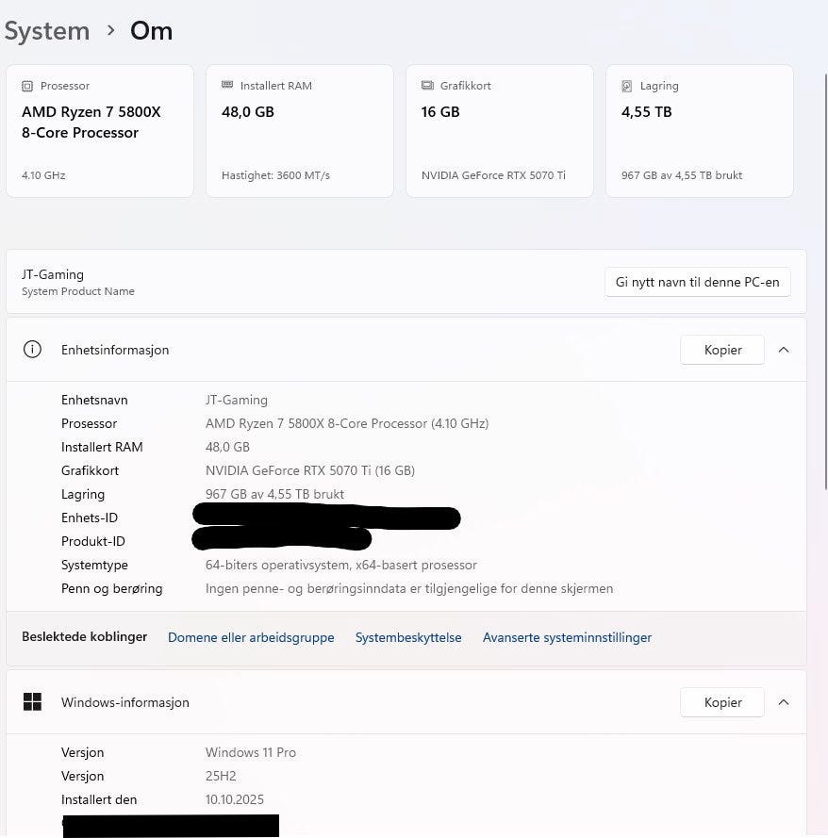Click the Windows logo icon beside Windows-informasjon
Viewport: 828px width, 838px height.
[32, 701]
